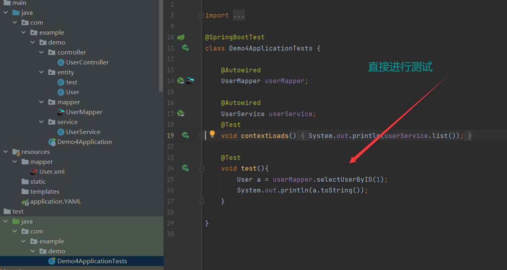Collapse the entity package in project tree

[41, 72]
